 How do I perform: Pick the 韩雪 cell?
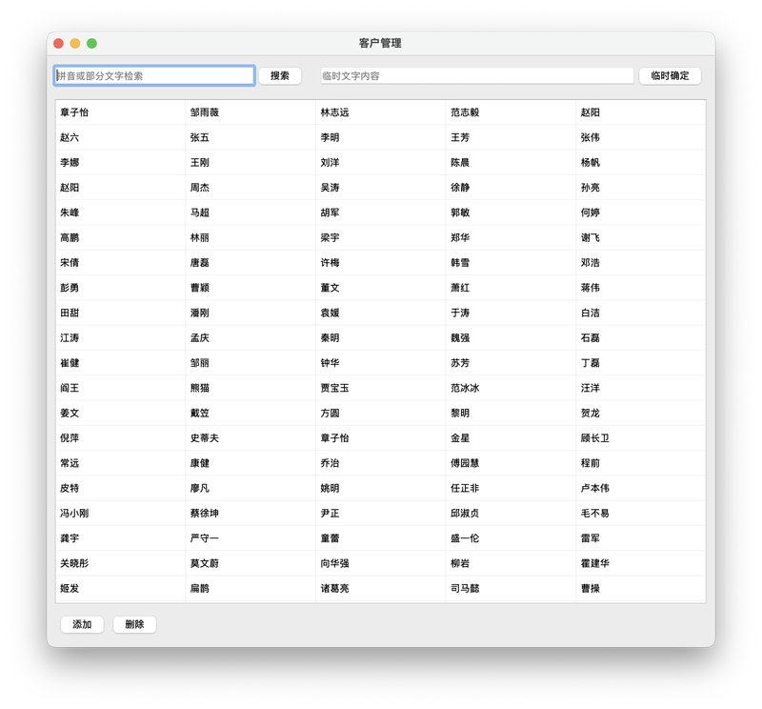[x=511, y=263]
